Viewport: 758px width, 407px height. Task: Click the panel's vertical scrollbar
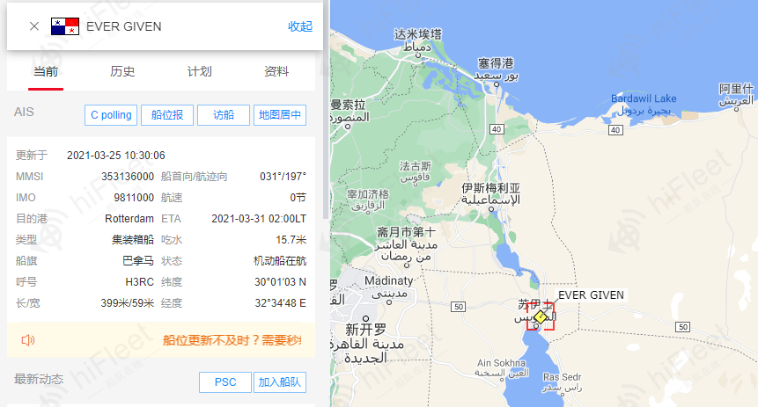[x=327, y=109]
